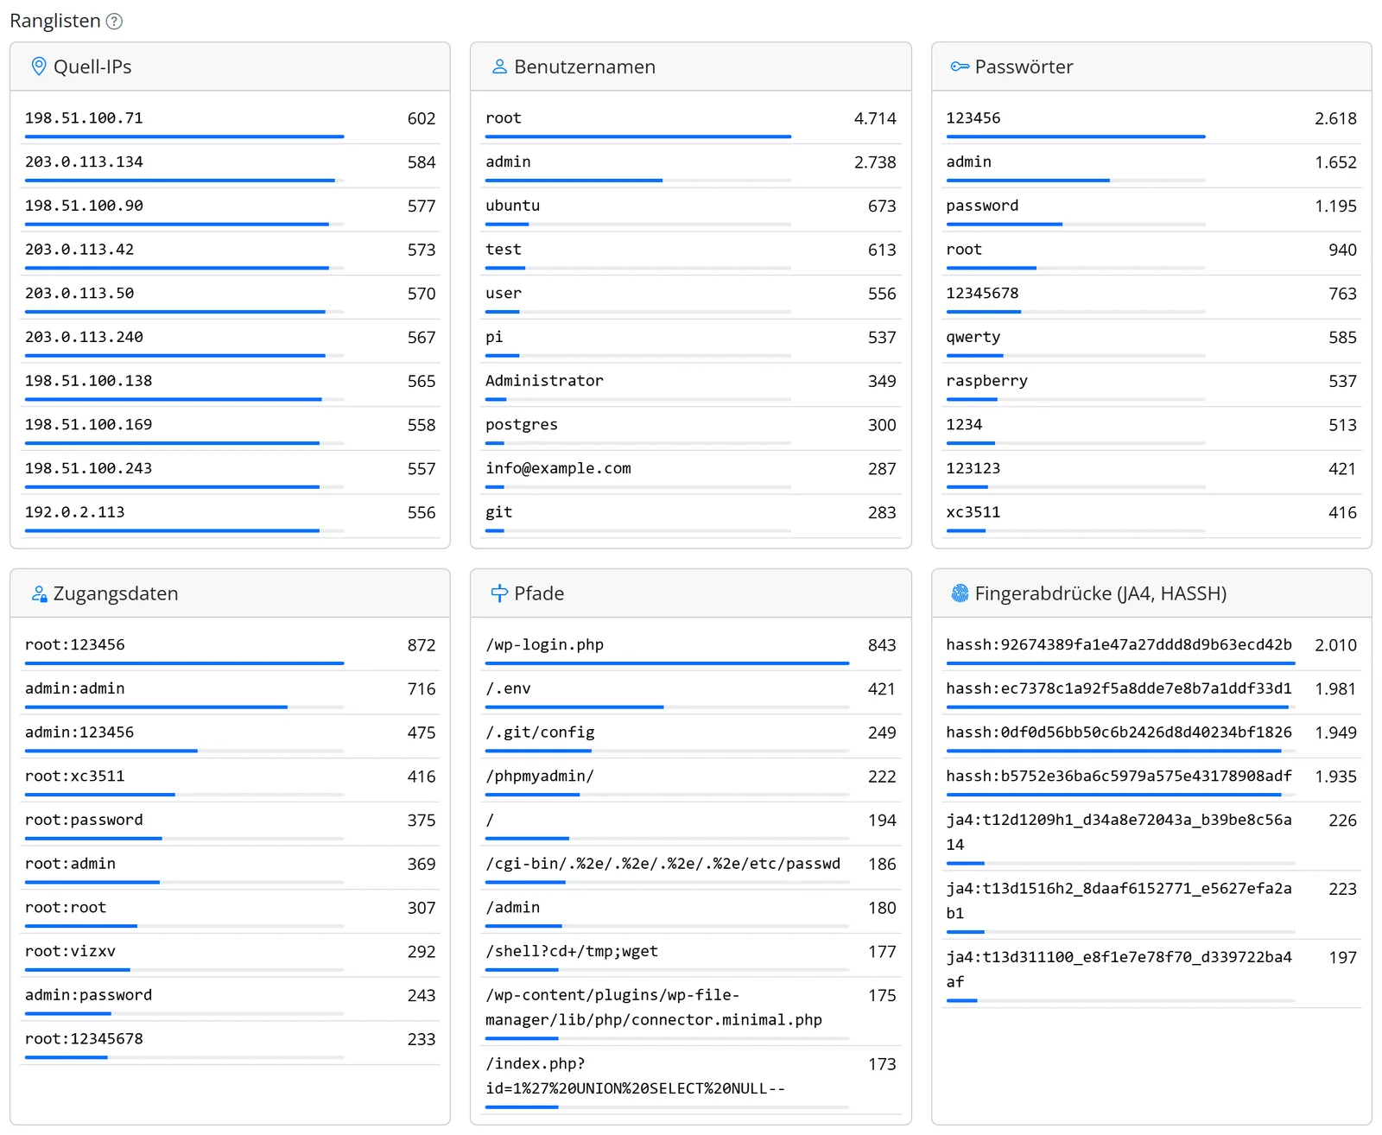Click the Zugangsdaten panel heading

(x=116, y=593)
